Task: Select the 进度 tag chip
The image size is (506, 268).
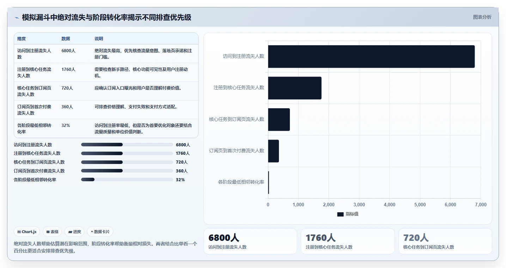Action: pos(74,232)
